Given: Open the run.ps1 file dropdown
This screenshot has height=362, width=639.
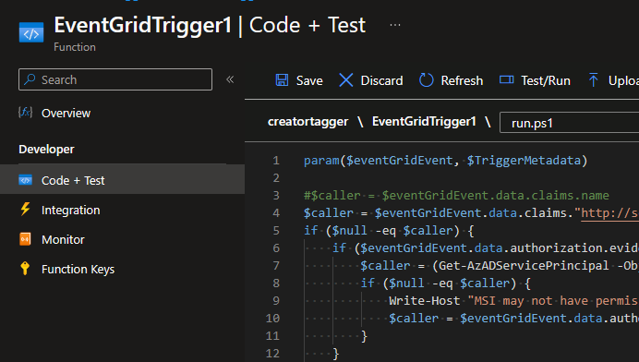Looking at the screenshot, I should pos(570,122).
